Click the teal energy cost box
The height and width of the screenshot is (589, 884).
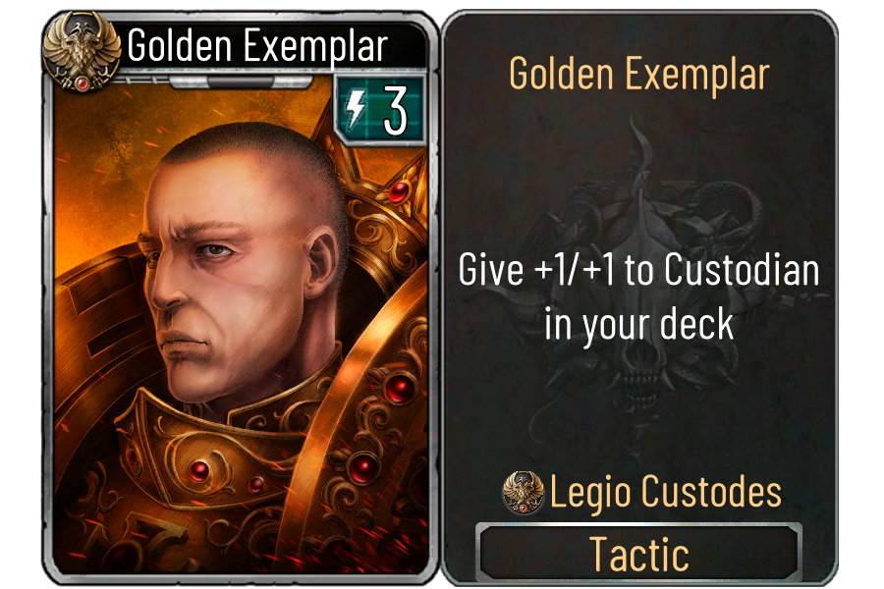click(379, 110)
